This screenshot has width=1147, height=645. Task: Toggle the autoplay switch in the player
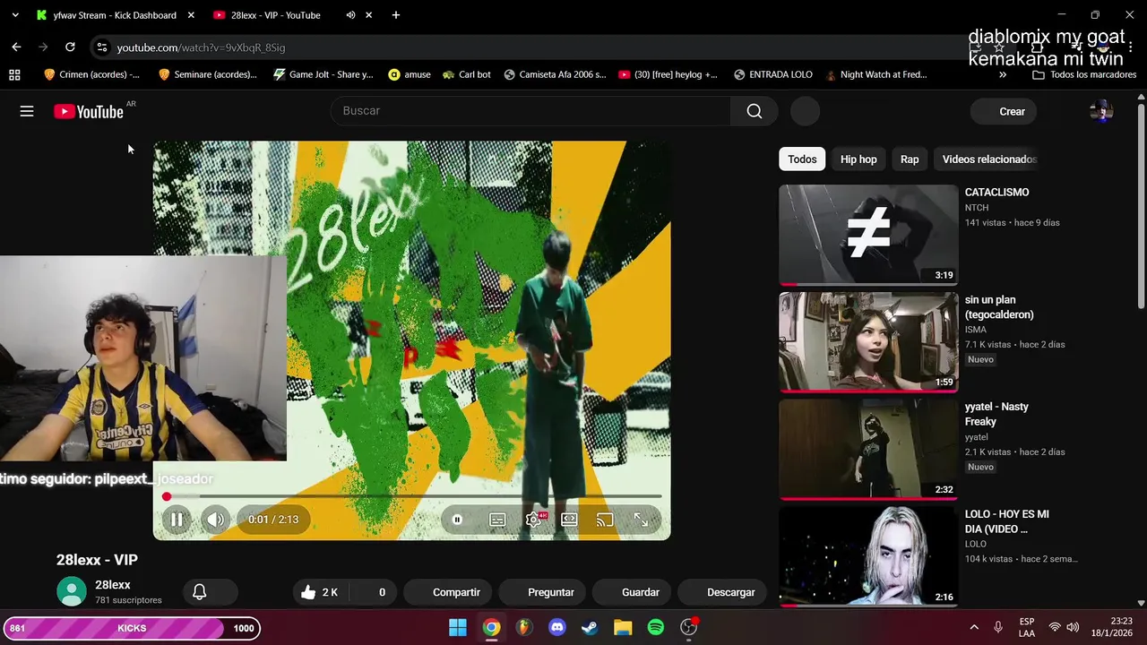pyautogui.click(x=457, y=520)
